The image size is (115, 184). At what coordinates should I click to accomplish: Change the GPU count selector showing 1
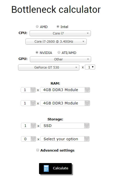coord(90,67)
